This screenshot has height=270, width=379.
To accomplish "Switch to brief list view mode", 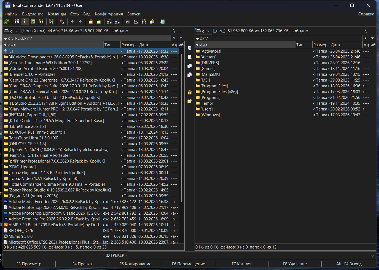I will tap(17, 21).
